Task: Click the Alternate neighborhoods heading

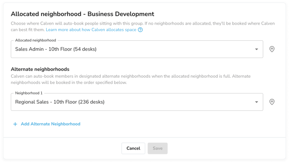Action: 40,69
